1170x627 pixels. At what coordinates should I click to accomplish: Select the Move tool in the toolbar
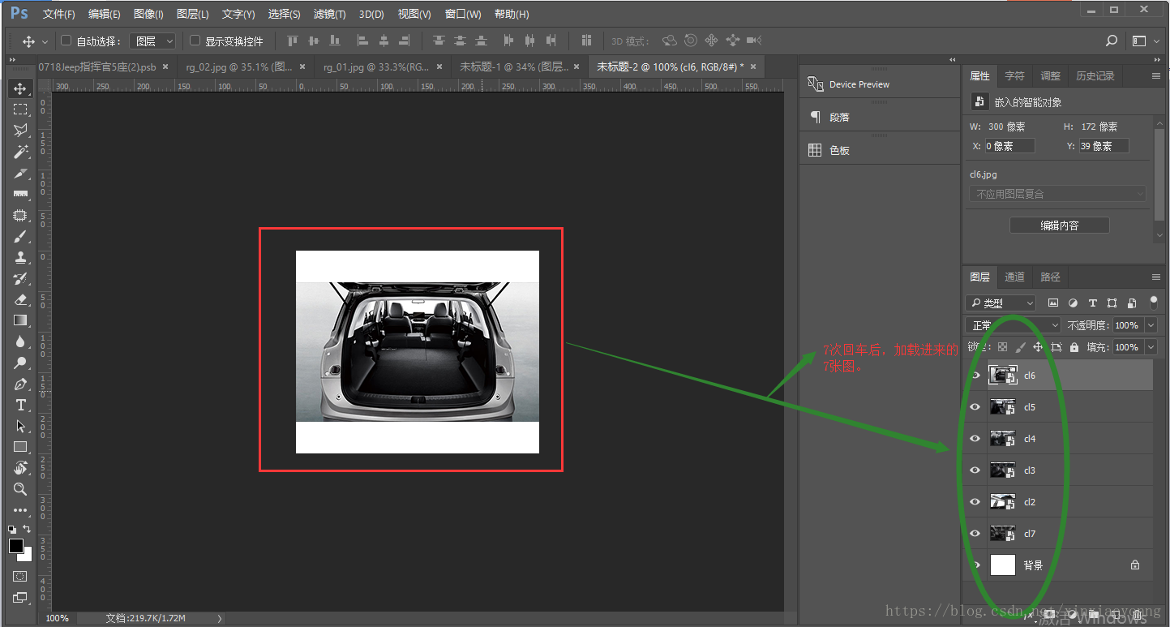click(20, 88)
